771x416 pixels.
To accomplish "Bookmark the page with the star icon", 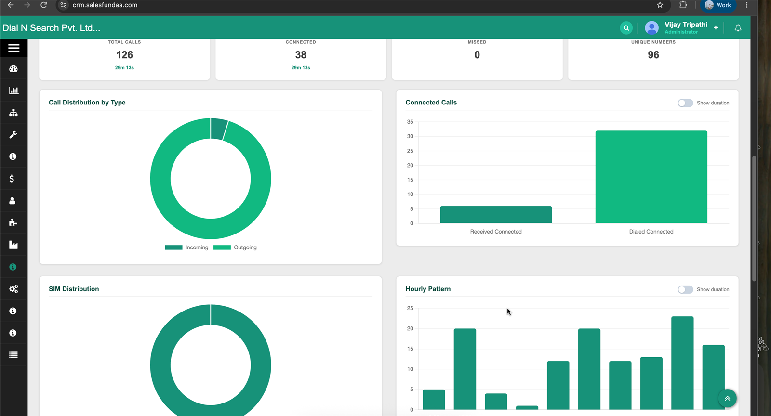I will [660, 5].
